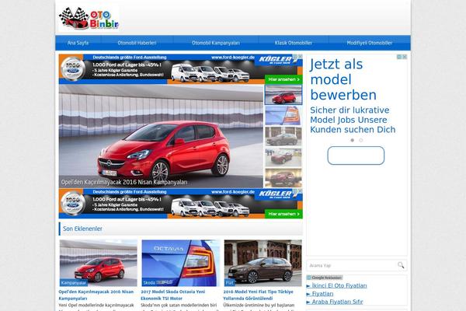The image size is (466, 311).
Task: Open the Opel Corsa article thumbnail
Action: pos(99,263)
